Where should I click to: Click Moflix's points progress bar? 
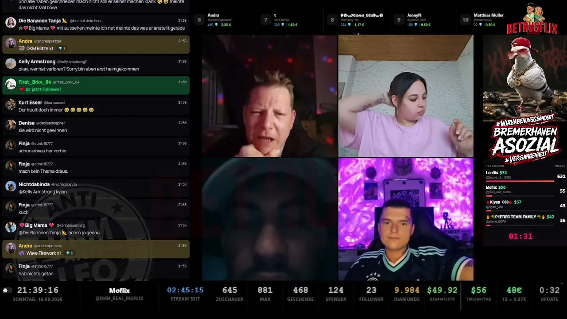pos(520,196)
